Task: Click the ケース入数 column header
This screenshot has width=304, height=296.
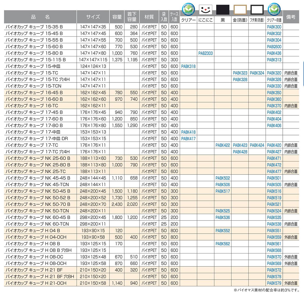Action: 174,17
